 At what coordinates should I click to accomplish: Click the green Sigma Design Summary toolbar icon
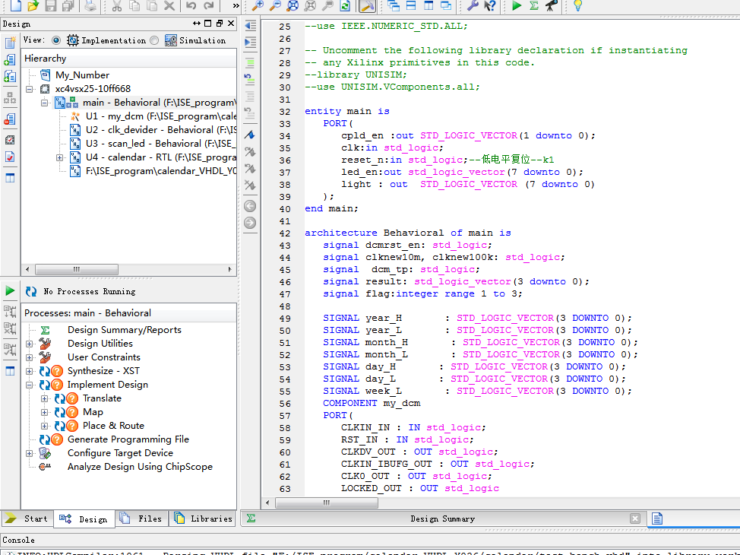pyautogui.click(x=534, y=6)
